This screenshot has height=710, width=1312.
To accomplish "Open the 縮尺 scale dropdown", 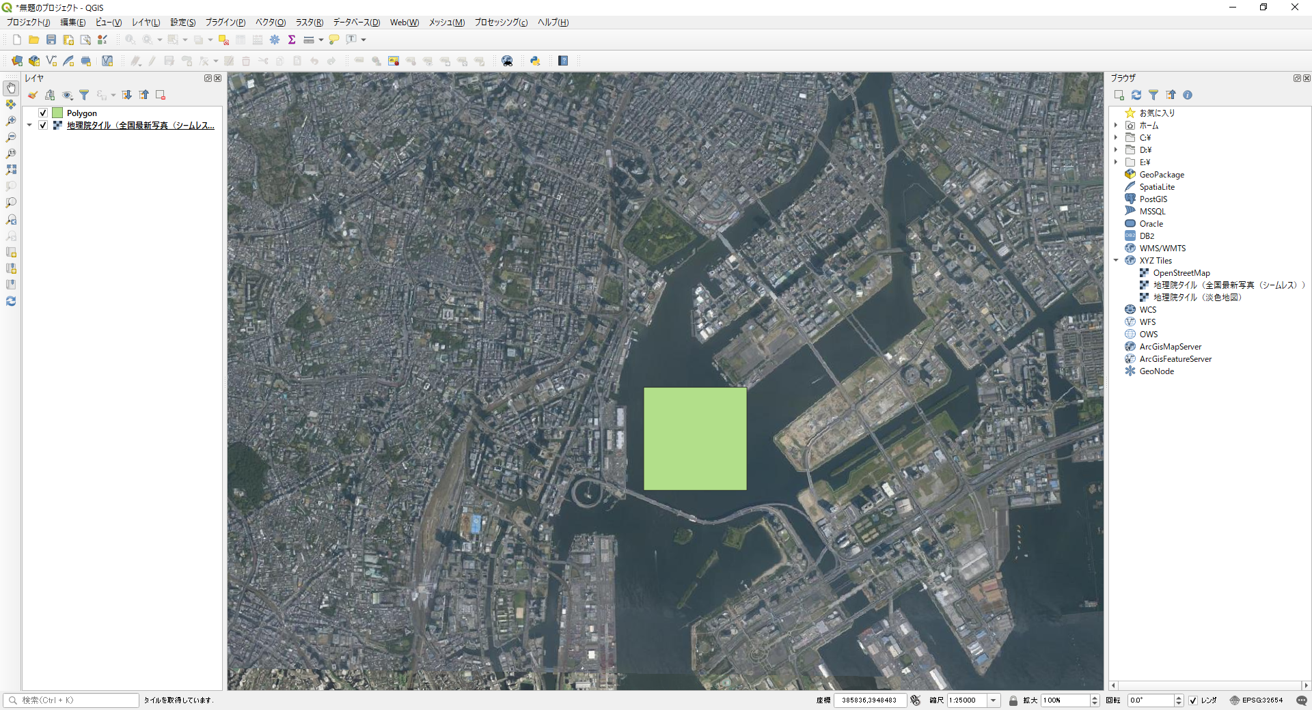I will [994, 700].
